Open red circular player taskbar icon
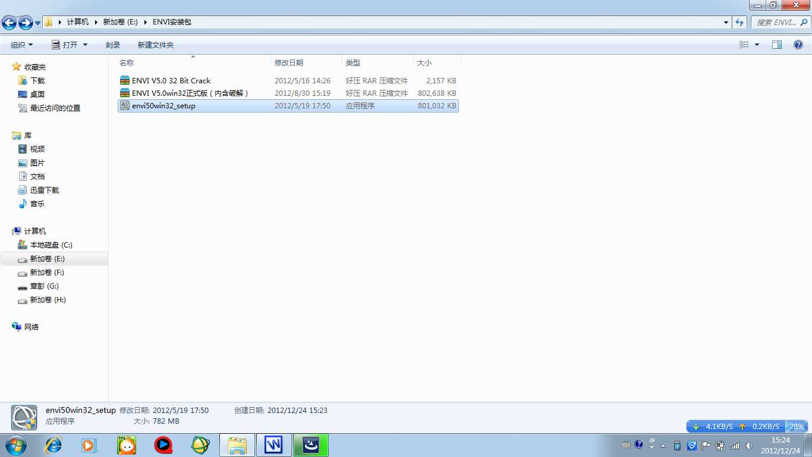Image resolution: width=812 pixels, height=457 pixels. [x=163, y=445]
